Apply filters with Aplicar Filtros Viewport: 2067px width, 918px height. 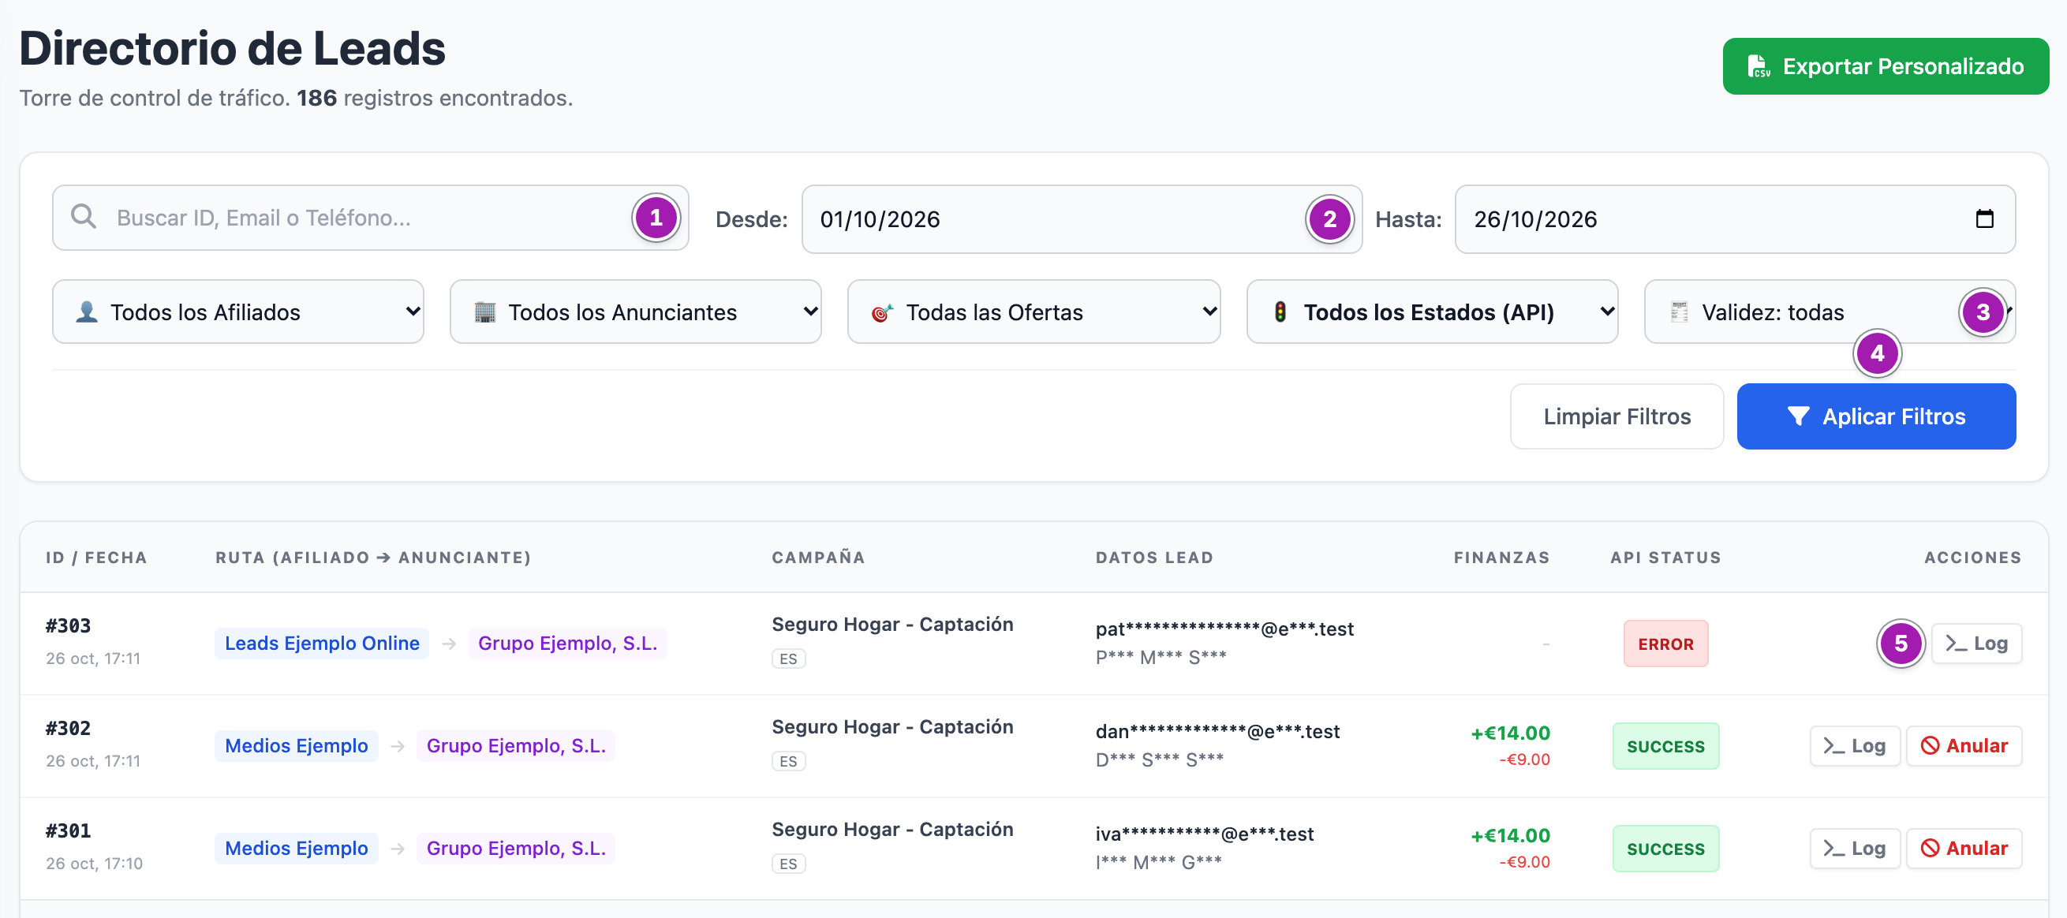point(1875,416)
